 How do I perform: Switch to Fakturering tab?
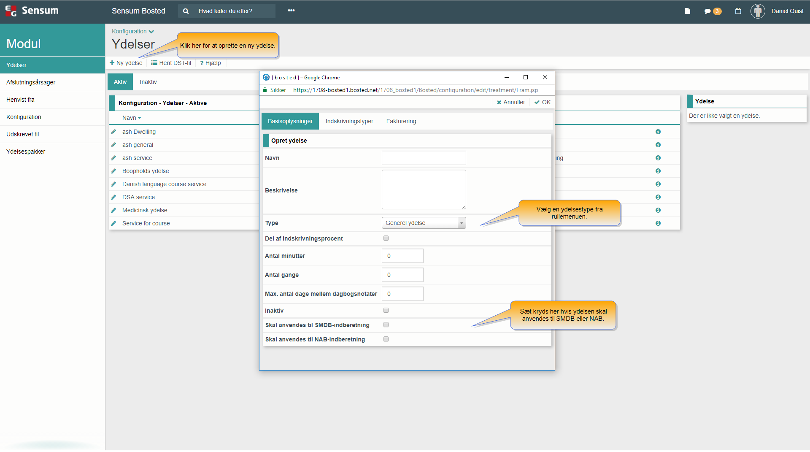[401, 121]
